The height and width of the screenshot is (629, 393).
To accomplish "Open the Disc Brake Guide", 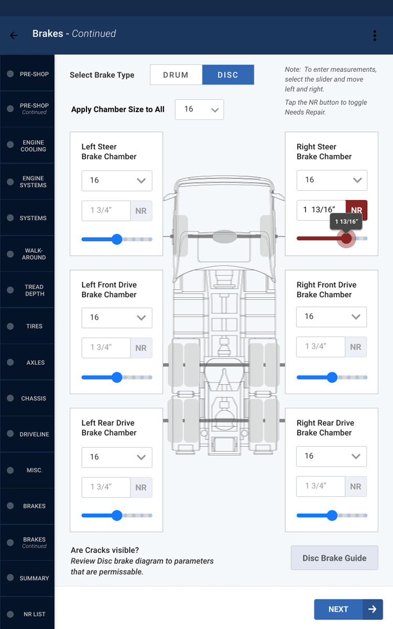I will coord(334,558).
